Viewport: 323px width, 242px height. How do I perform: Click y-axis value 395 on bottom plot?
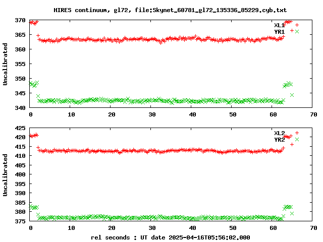[x=20, y=184]
